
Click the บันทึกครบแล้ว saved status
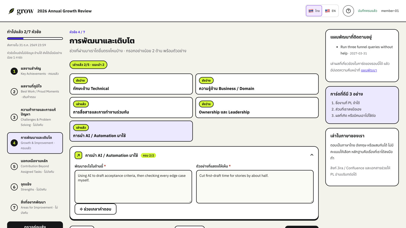point(367,11)
